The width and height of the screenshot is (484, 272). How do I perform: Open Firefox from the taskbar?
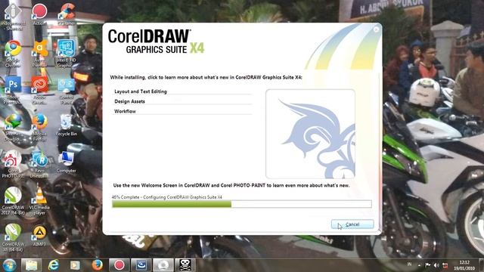[97, 265]
